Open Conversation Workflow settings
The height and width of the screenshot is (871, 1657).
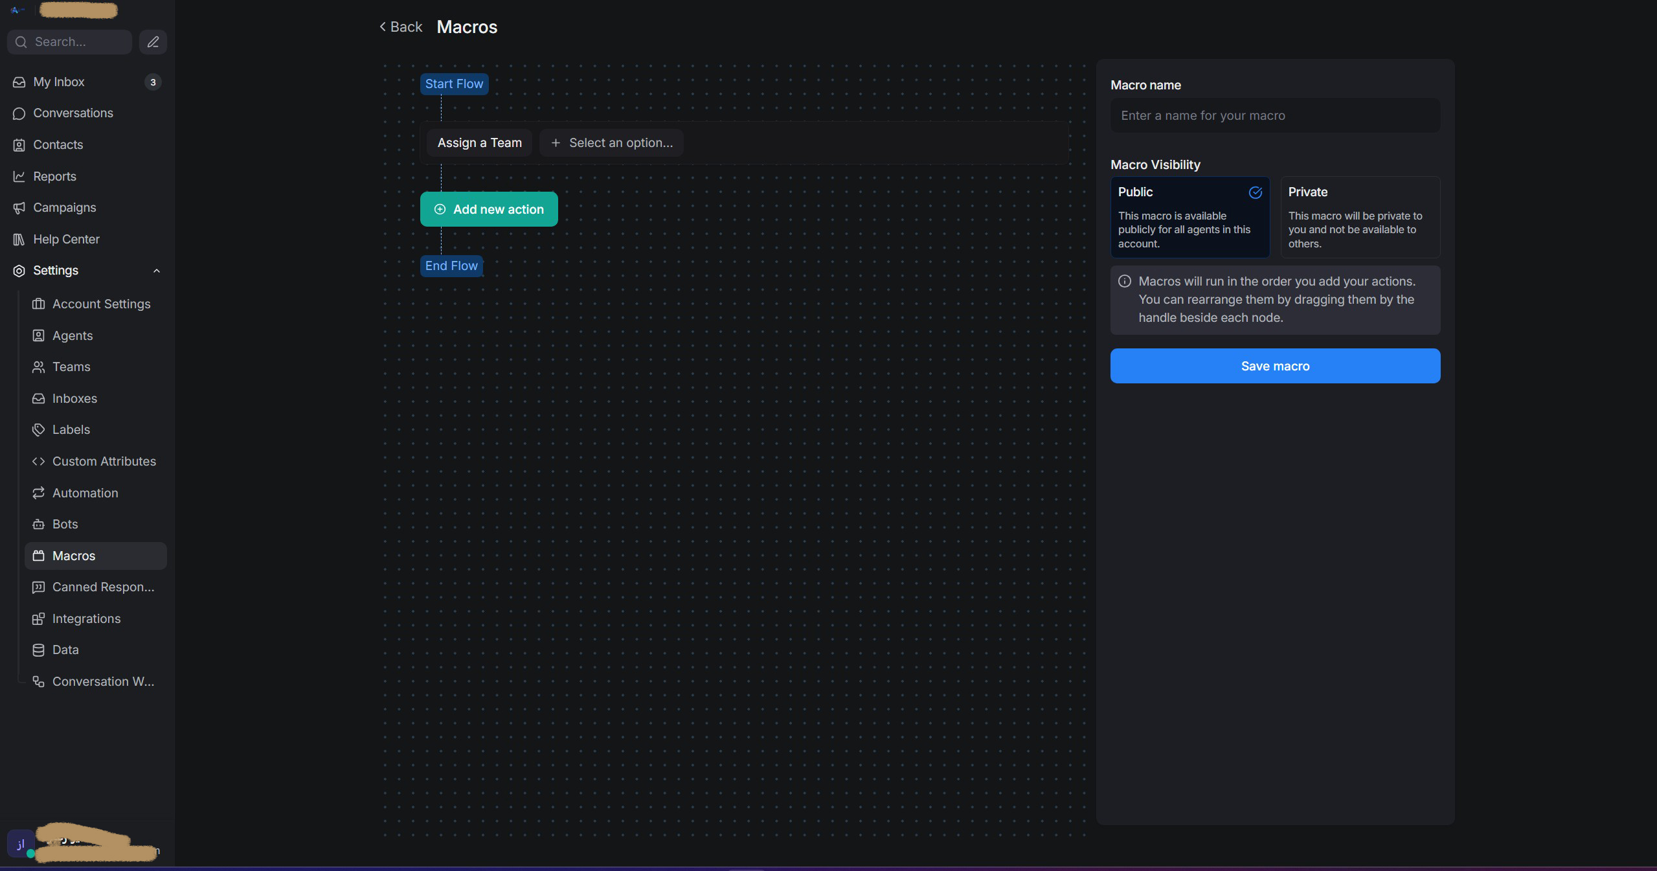pos(96,682)
